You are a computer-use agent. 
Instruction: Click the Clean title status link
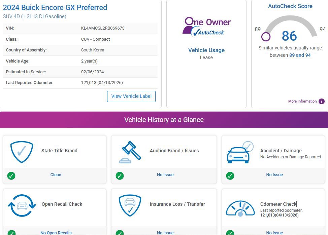56,174
